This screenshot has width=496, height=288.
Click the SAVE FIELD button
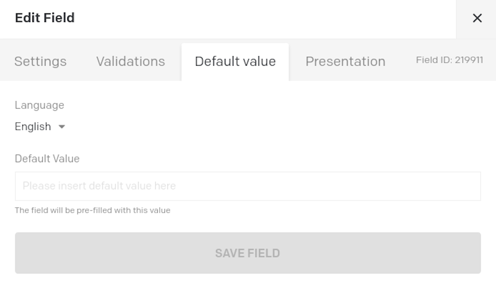click(x=248, y=253)
